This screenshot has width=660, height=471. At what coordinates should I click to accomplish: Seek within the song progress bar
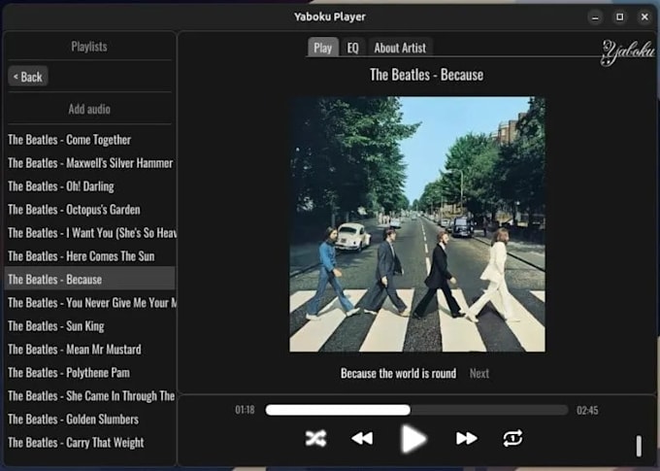pos(416,410)
